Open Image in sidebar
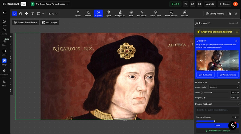 point(4,62)
